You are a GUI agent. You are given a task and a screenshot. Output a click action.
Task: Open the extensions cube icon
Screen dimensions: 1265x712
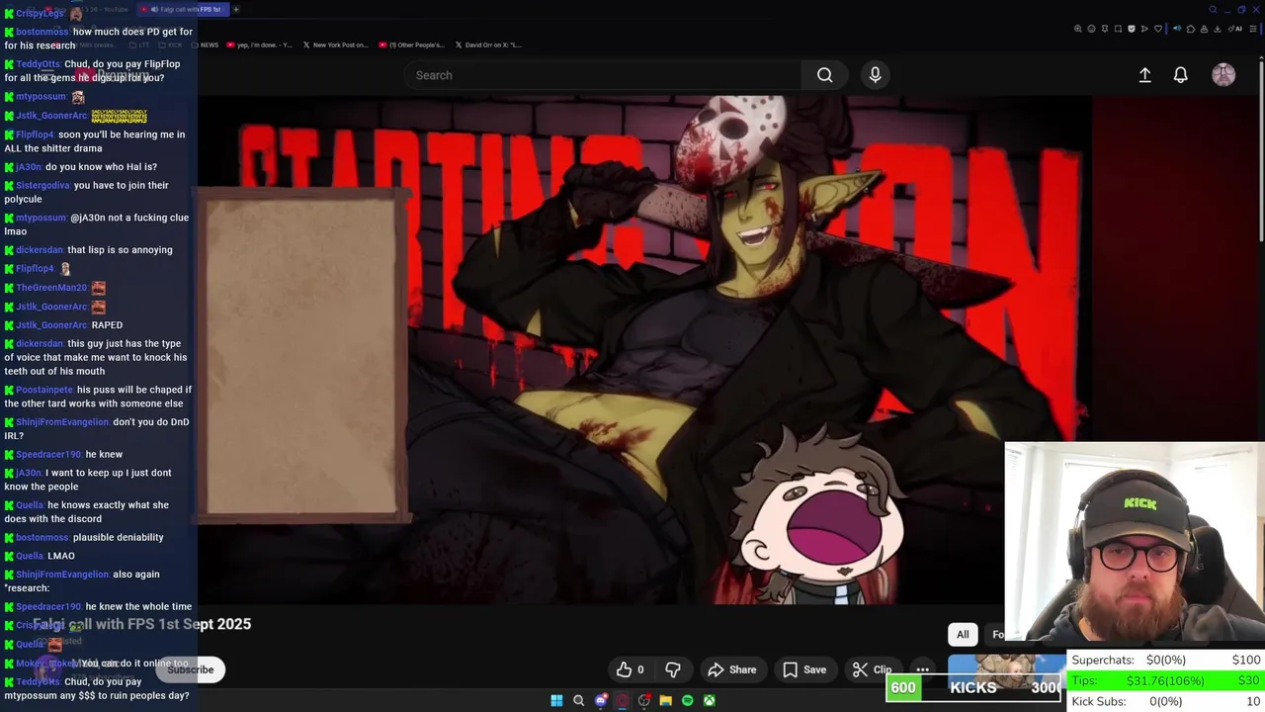point(1191,29)
